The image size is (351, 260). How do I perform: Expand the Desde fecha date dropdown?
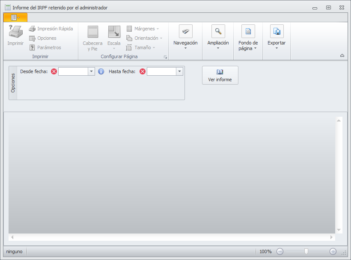click(x=91, y=71)
